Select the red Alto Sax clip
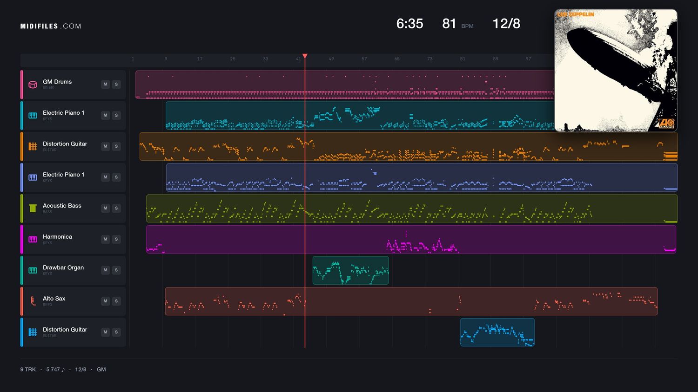This screenshot has height=392, width=698. (411, 301)
